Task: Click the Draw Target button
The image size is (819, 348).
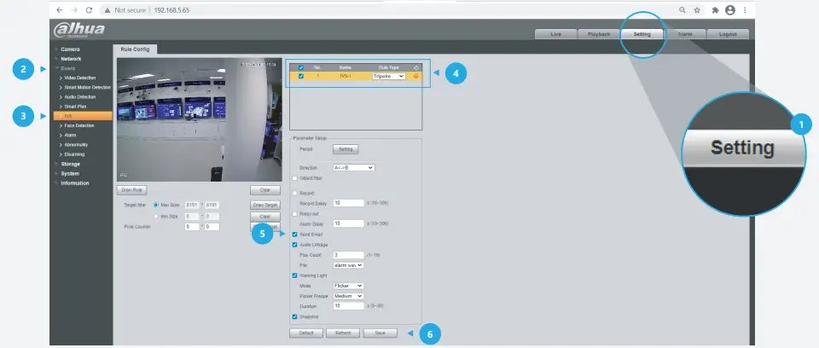Action: pyautogui.click(x=265, y=206)
